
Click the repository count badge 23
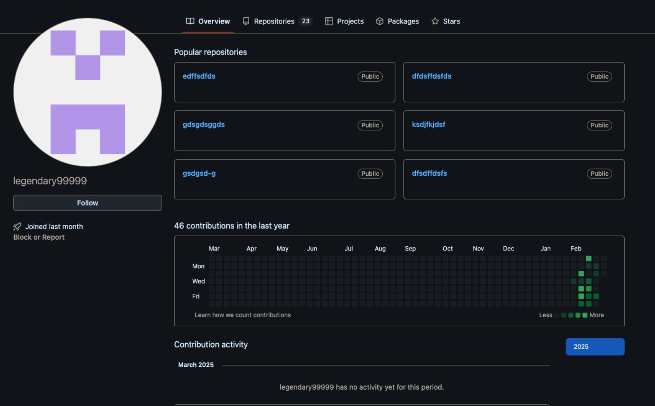305,21
